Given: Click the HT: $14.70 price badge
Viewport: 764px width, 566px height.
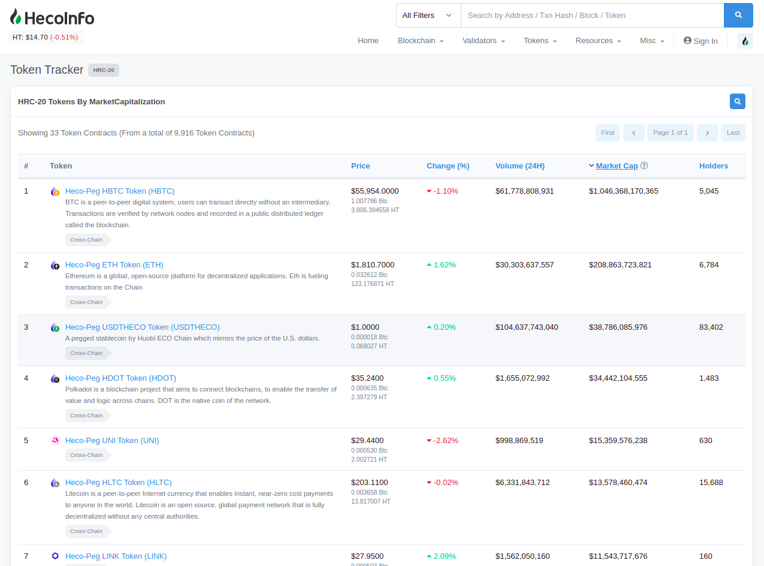Looking at the screenshot, I should coord(45,37).
